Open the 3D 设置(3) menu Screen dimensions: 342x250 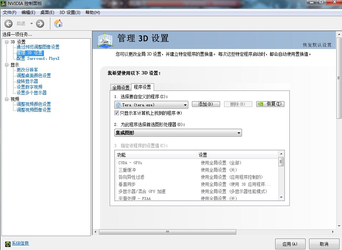point(70,13)
